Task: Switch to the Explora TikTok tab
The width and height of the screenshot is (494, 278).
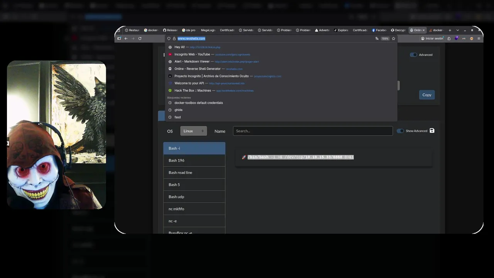Action: coord(341,30)
